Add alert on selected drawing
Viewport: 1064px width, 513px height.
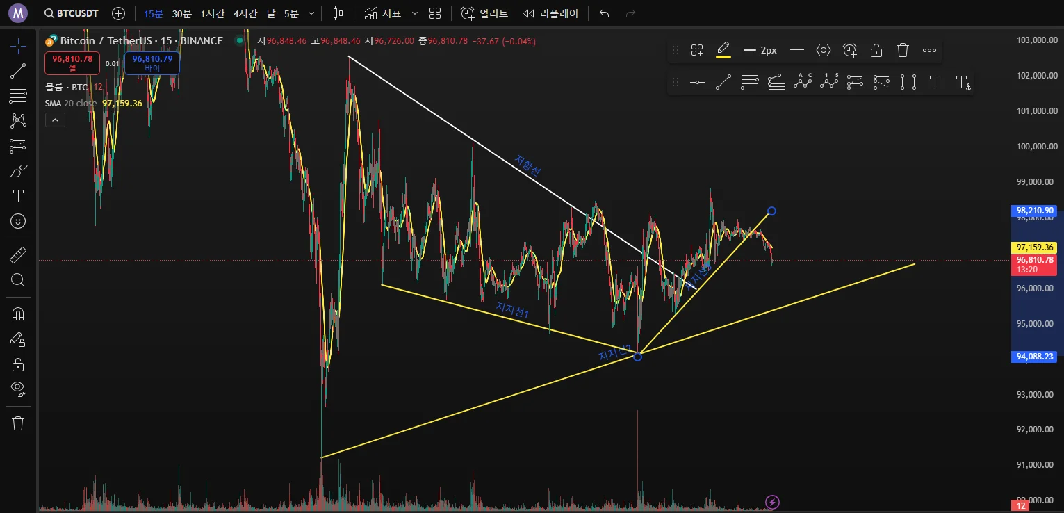(850, 50)
